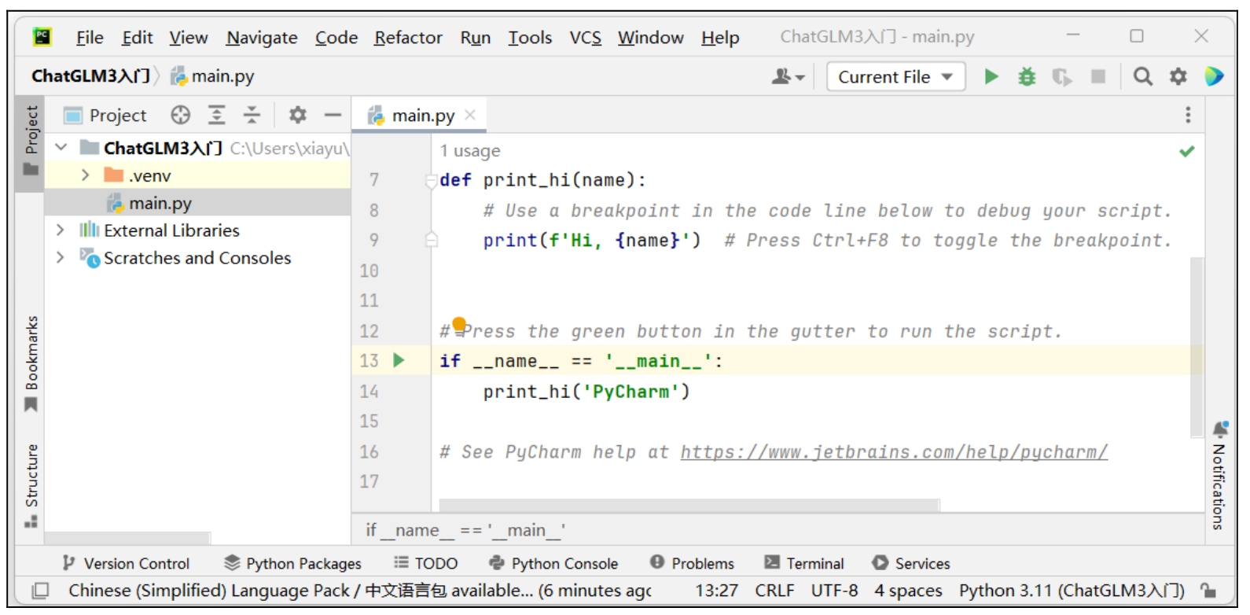This screenshot has height=615, width=1250.
Task: Click the Stop square icon in toolbar
Action: [x=1098, y=76]
